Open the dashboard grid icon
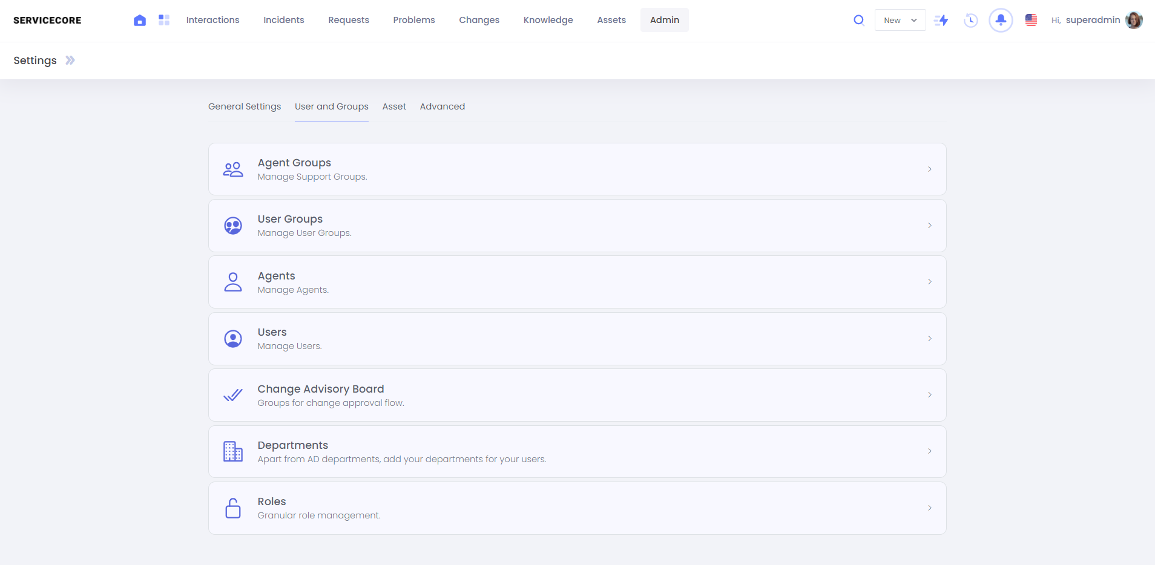The width and height of the screenshot is (1155, 565). click(x=164, y=20)
